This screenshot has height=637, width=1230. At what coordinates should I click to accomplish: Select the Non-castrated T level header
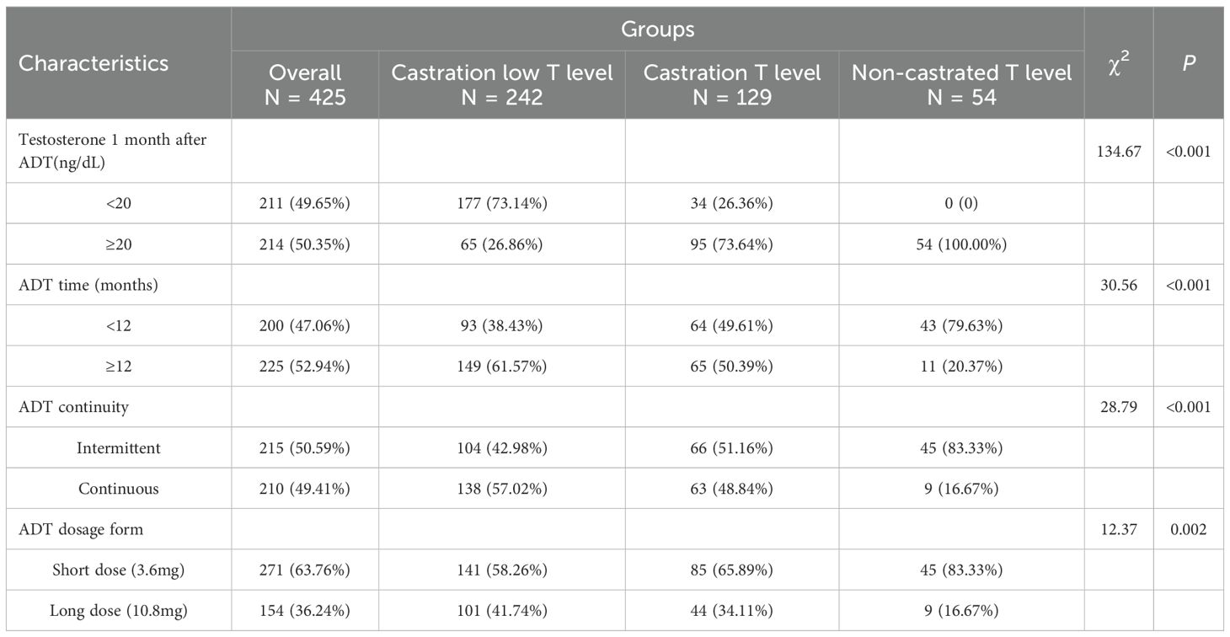[x=961, y=85]
